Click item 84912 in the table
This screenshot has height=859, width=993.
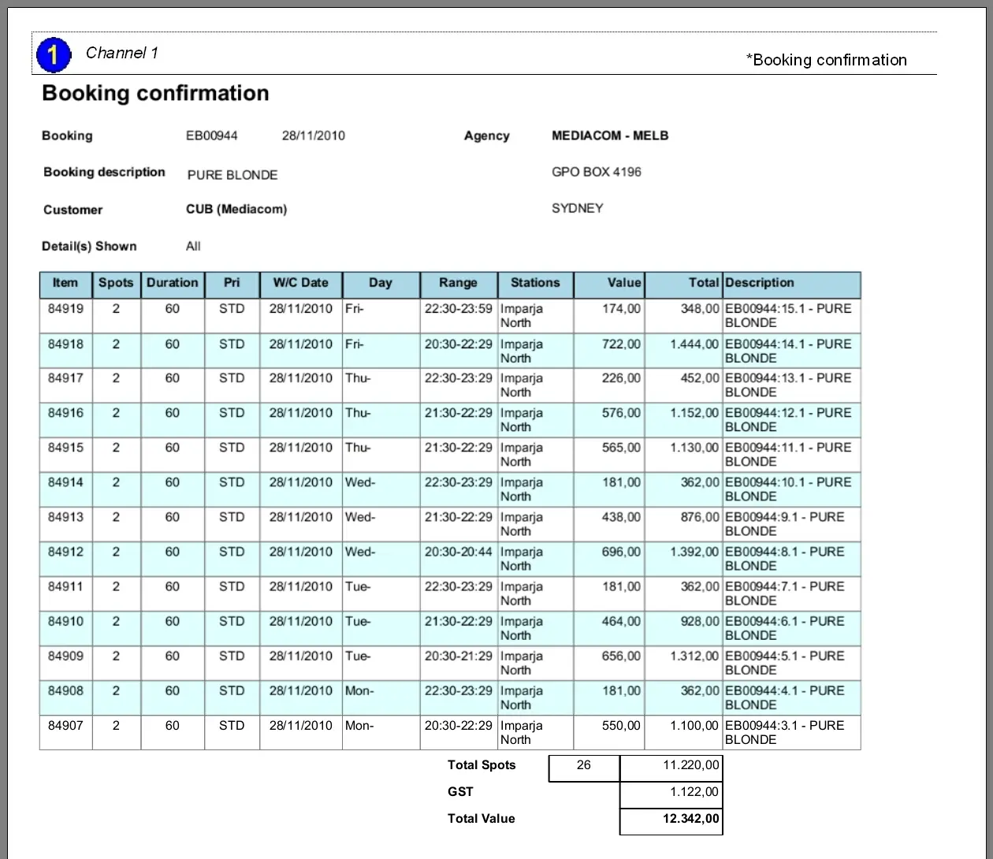point(65,552)
